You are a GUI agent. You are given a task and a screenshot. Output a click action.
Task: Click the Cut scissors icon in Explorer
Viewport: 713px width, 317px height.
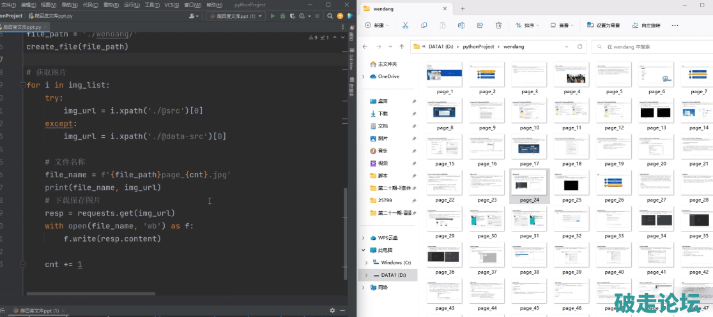tap(405, 26)
